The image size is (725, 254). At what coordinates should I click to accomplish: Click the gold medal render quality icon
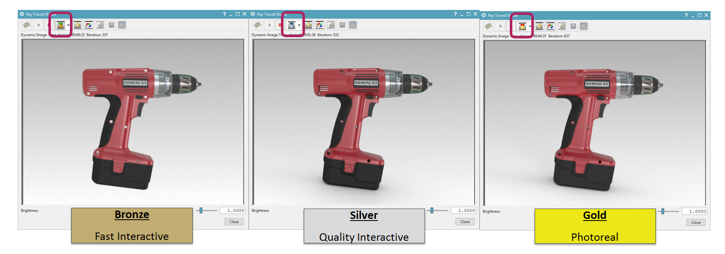[x=522, y=26]
